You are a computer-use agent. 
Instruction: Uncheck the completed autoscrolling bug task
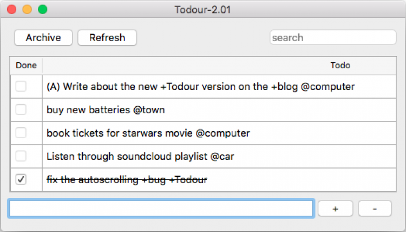pyautogui.click(x=21, y=179)
